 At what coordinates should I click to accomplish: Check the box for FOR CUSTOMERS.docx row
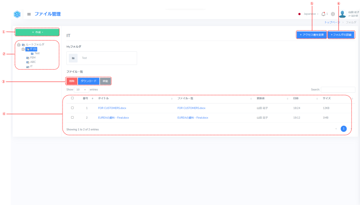point(72,108)
